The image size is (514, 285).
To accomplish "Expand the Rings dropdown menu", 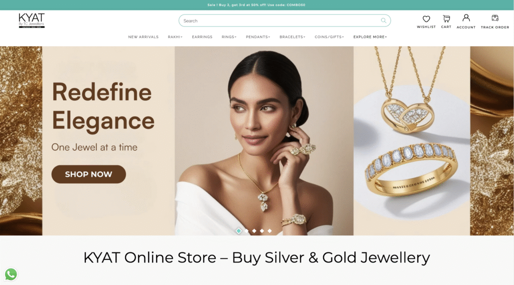I will tap(229, 37).
